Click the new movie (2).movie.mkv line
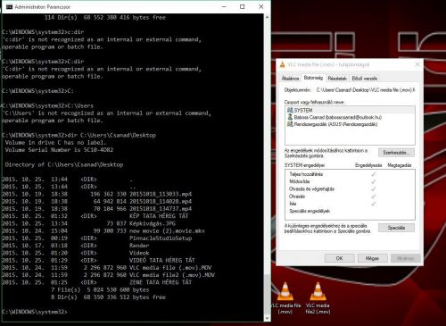446x326 pixels. [x=103, y=230]
